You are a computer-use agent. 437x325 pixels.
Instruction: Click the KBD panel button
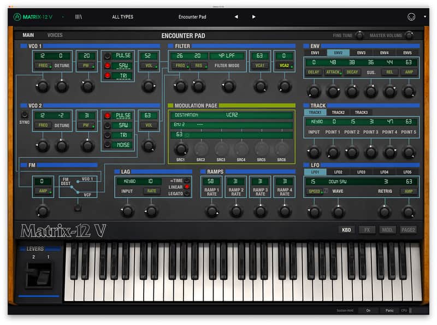click(346, 230)
